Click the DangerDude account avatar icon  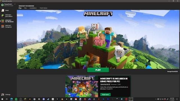[2, 5]
